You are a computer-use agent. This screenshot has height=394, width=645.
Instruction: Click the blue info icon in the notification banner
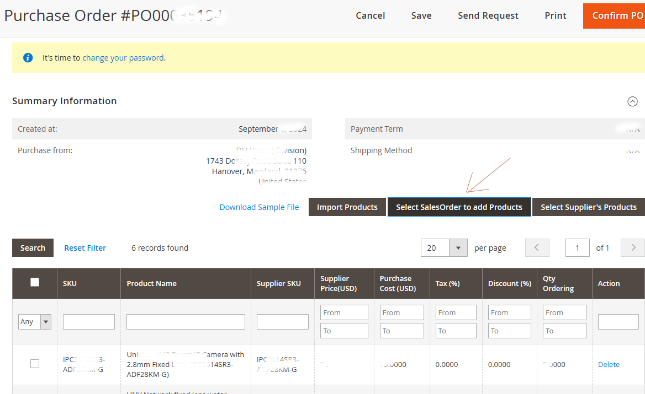28,57
